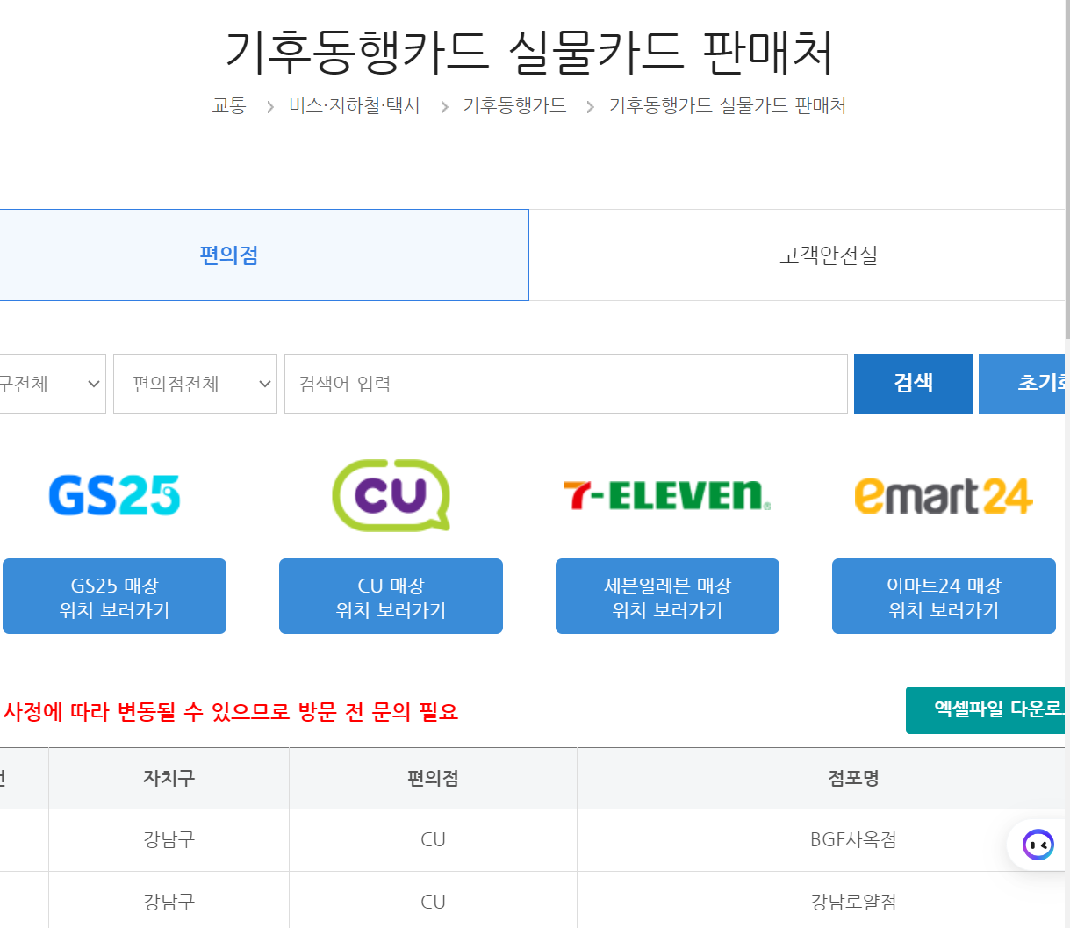The image size is (1070, 928).
Task: Open CU 매장 위치 보러가기
Action: coord(390,595)
